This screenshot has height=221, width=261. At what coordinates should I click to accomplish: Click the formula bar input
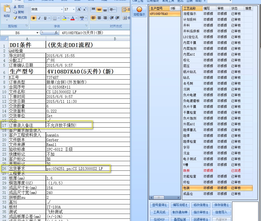click(x=95, y=33)
